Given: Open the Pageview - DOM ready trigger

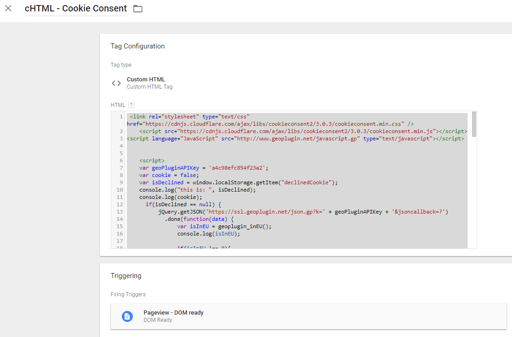Looking at the screenshot, I should pos(173,313).
